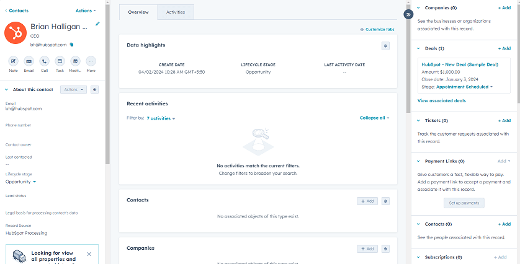Click Close date: January 3, 2024 text
The width and height of the screenshot is (520, 264).
[x=450, y=79]
